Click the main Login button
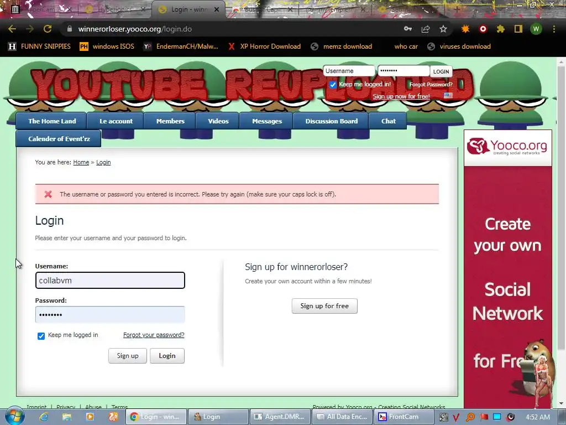The image size is (566, 425). (x=167, y=356)
